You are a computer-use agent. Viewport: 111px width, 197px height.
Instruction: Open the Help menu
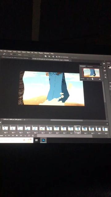[x=52, y=54]
